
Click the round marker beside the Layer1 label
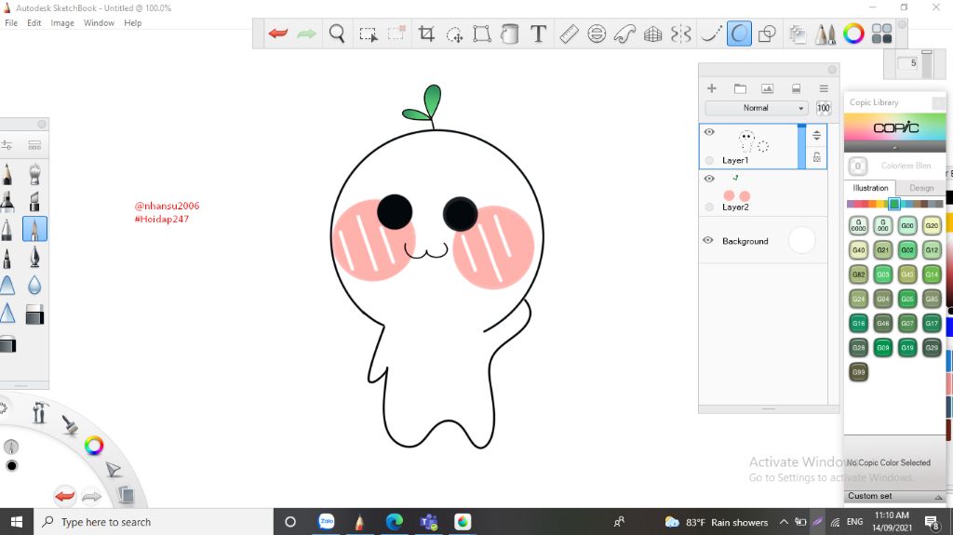pos(709,160)
